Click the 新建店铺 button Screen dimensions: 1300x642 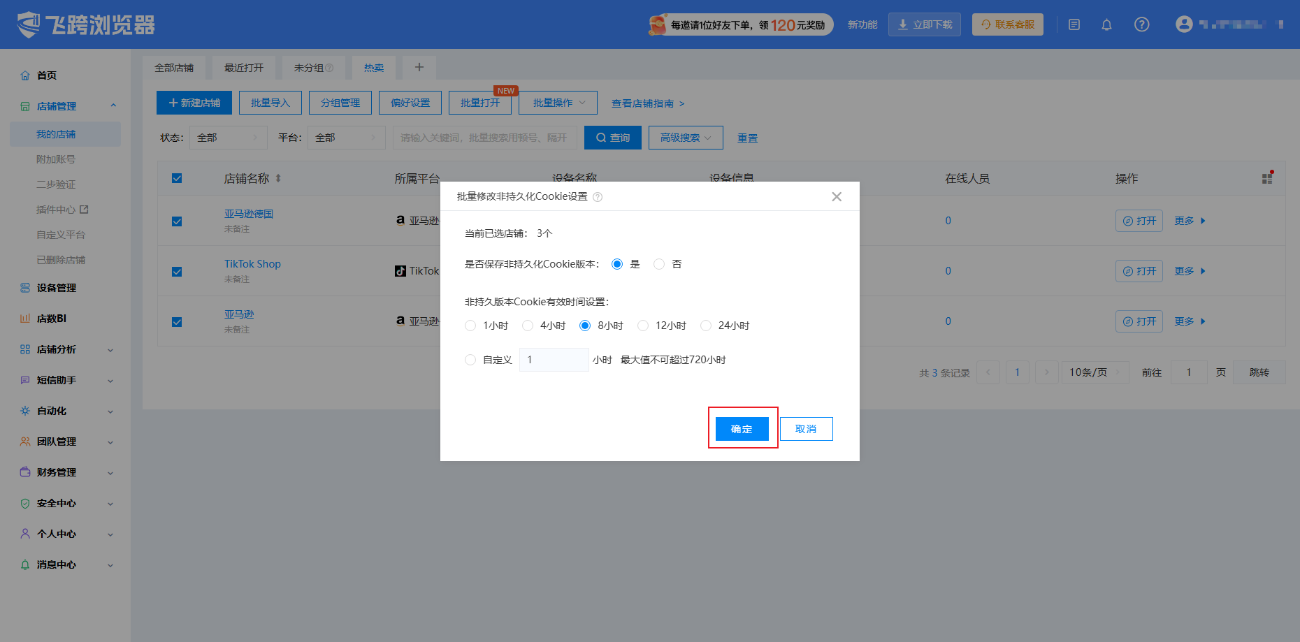click(x=194, y=103)
